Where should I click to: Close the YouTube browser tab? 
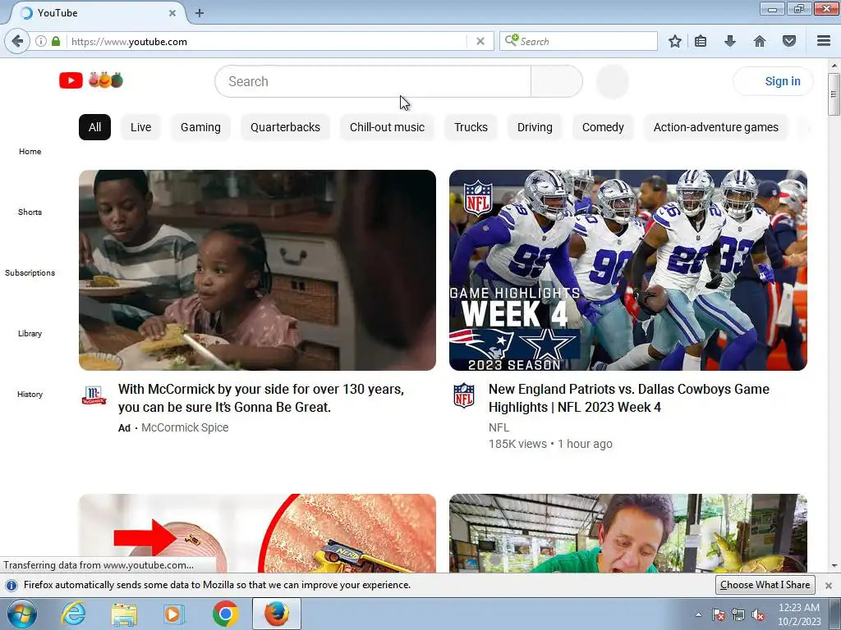pyautogui.click(x=172, y=13)
